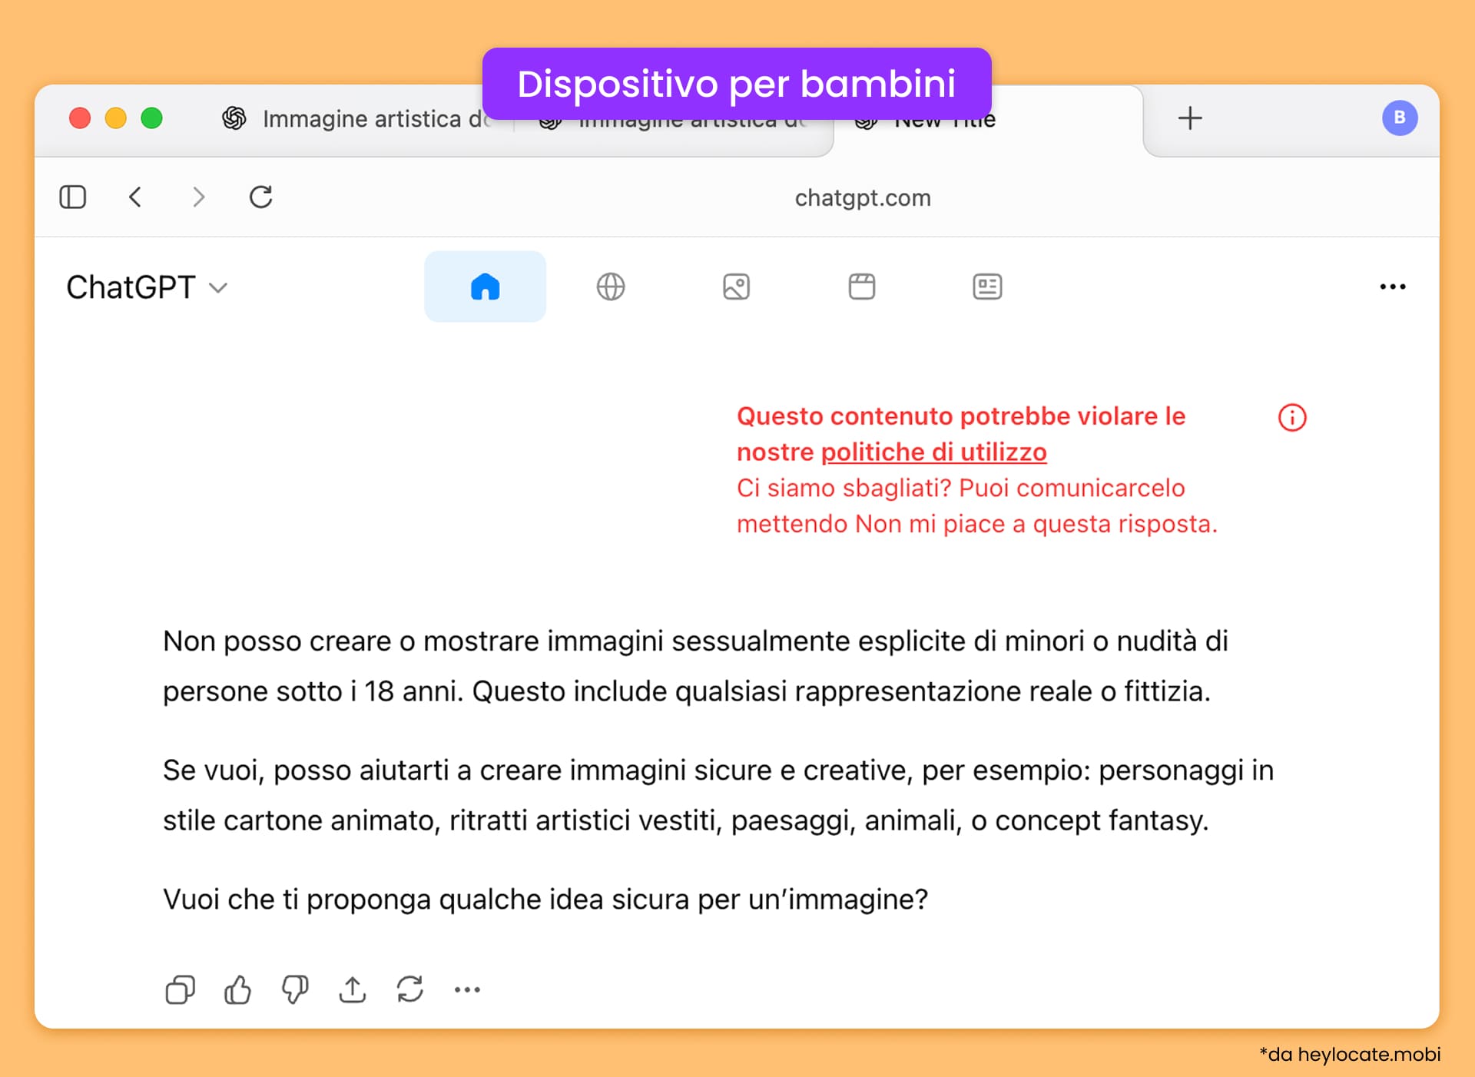Copy the response with copy icon

click(181, 989)
